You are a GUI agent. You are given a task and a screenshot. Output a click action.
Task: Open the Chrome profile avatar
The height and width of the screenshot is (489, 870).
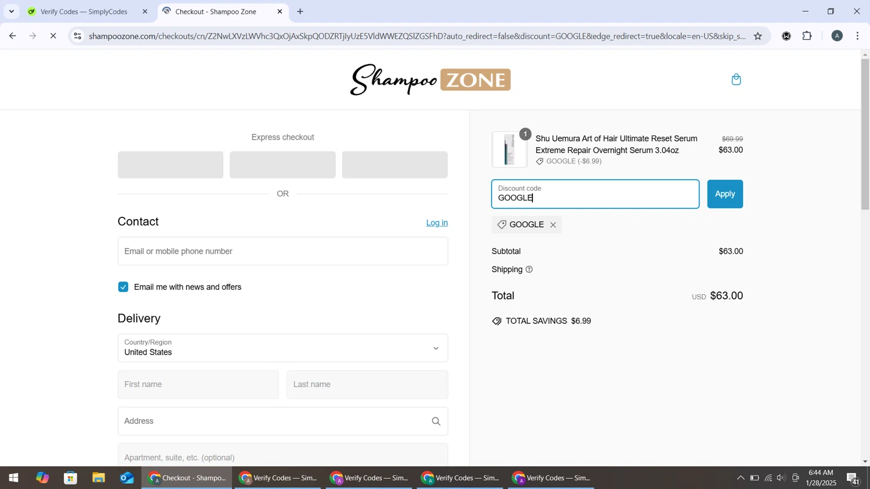click(x=836, y=36)
